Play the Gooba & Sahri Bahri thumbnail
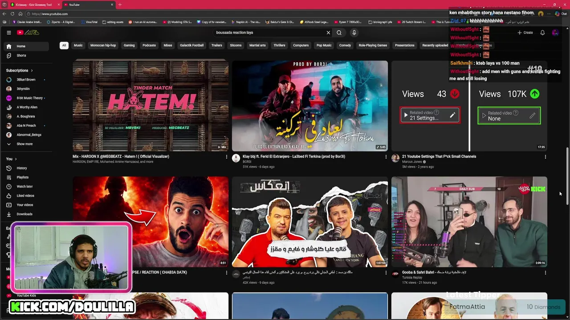This screenshot has width=570, height=320. coord(469,222)
